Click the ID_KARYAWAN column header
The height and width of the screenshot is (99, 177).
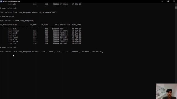click(6, 25)
